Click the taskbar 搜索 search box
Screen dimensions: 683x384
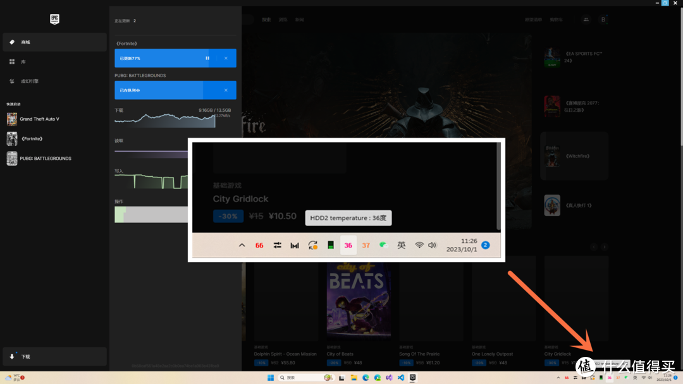click(306, 378)
